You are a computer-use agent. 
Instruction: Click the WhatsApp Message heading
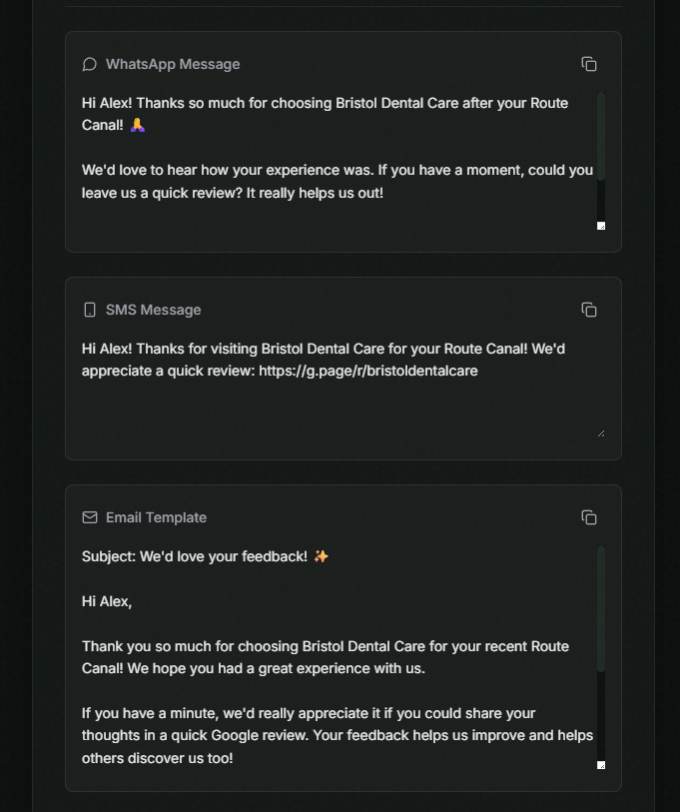[x=173, y=64]
